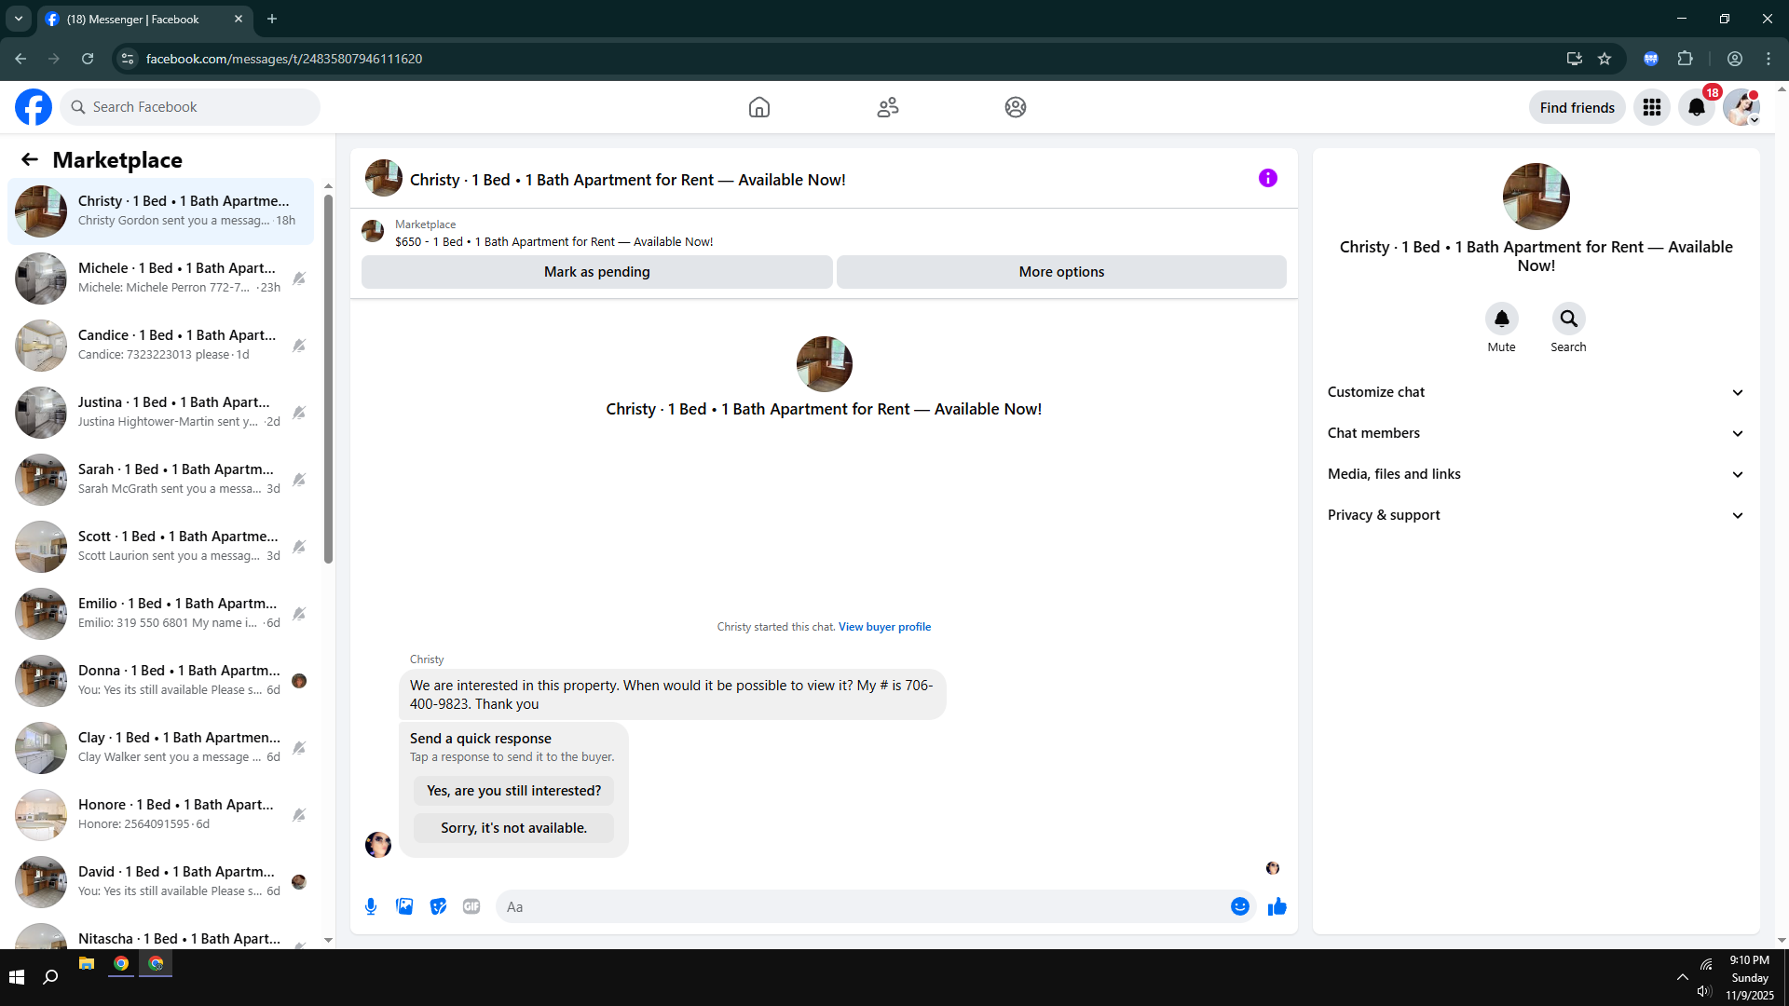
Task: Click muted-bell icon on Candice conversation
Action: tap(299, 346)
